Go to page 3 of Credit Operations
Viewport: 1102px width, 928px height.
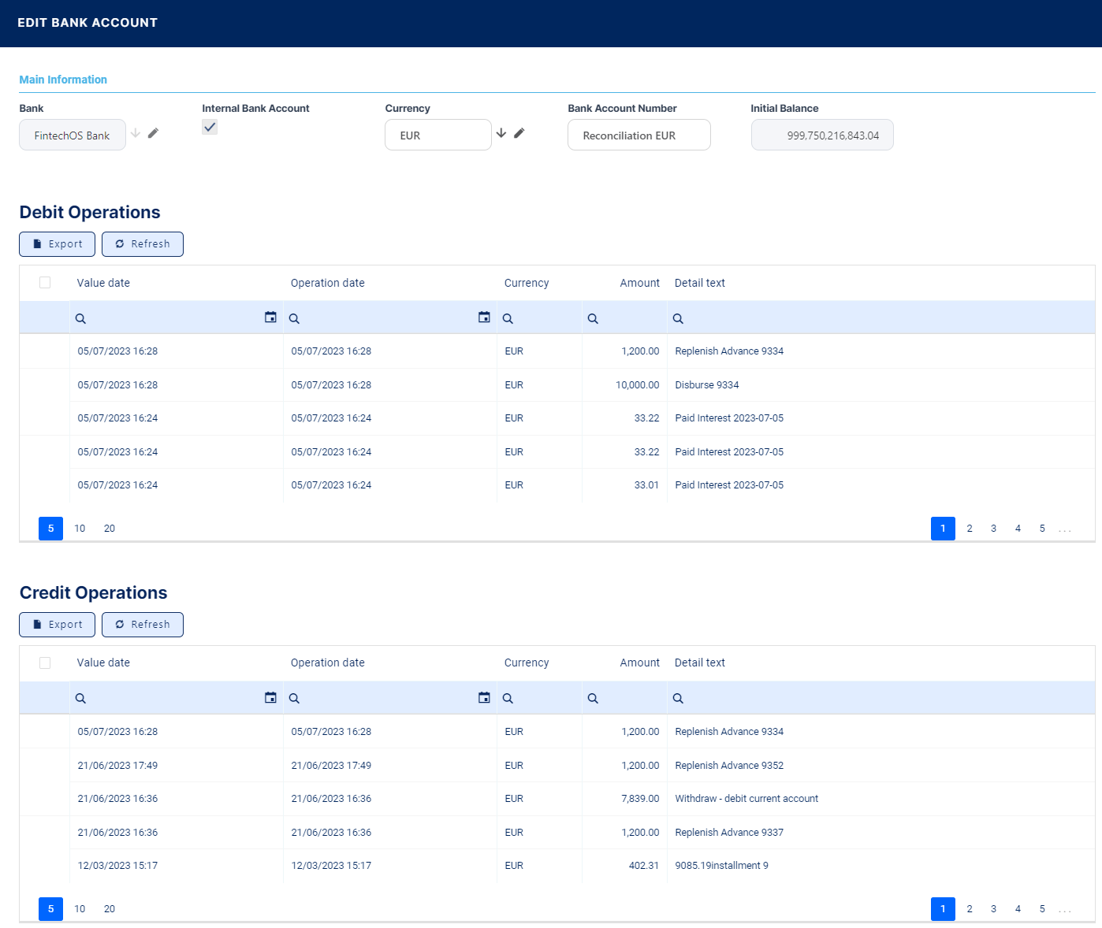click(x=993, y=909)
